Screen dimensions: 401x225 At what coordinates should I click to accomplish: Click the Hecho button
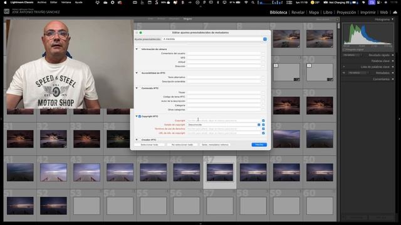(259, 144)
